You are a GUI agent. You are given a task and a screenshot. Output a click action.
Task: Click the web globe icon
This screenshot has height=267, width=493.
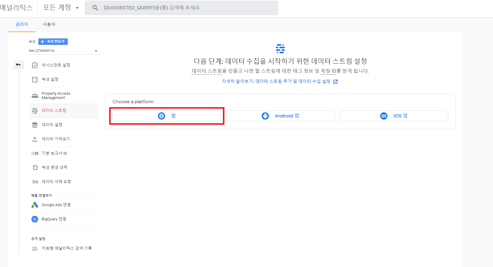pyautogui.click(x=162, y=116)
